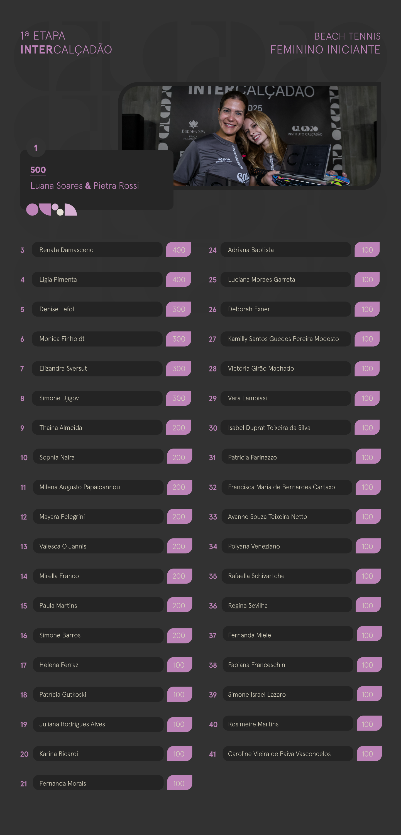Click the Feminino Iniciante category heading
This screenshot has height=835, width=401.
point(325,50)
